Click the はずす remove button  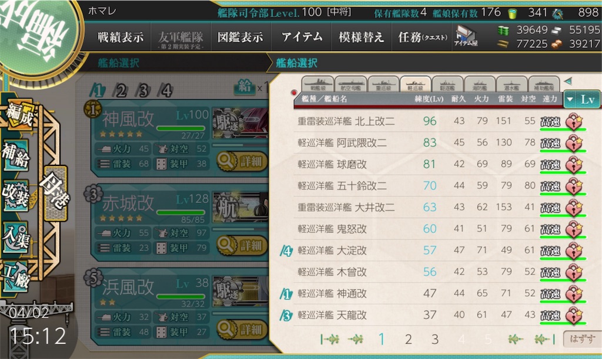point(582,339)
